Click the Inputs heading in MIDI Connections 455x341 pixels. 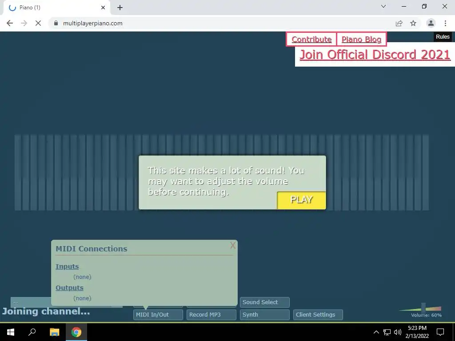coord(67,266)
